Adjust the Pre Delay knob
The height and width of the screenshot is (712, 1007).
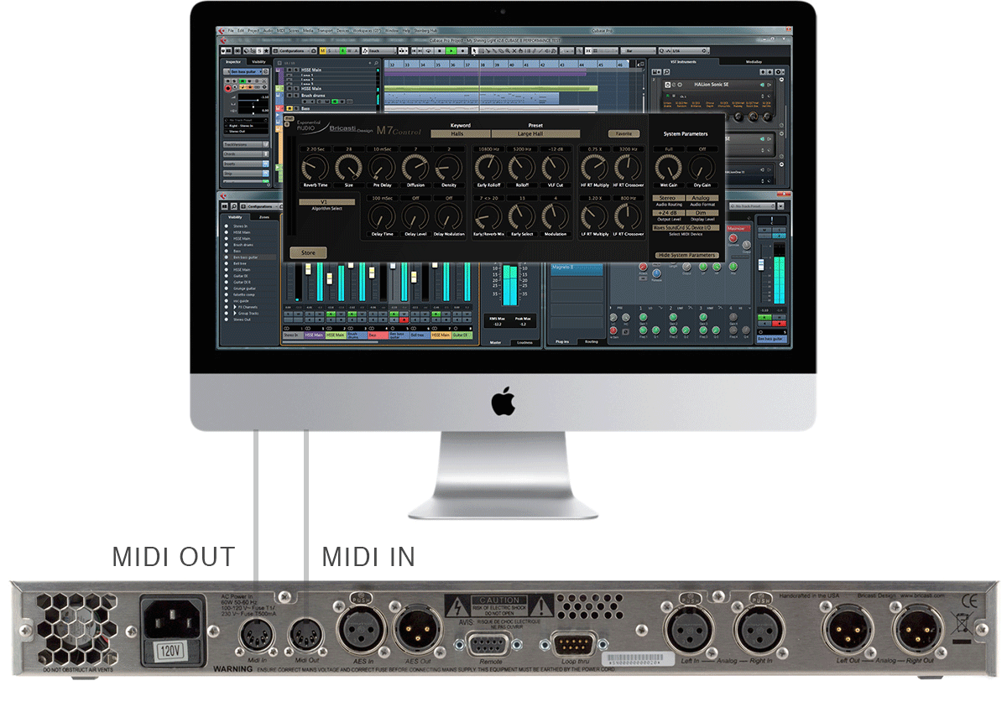point(382,167)
